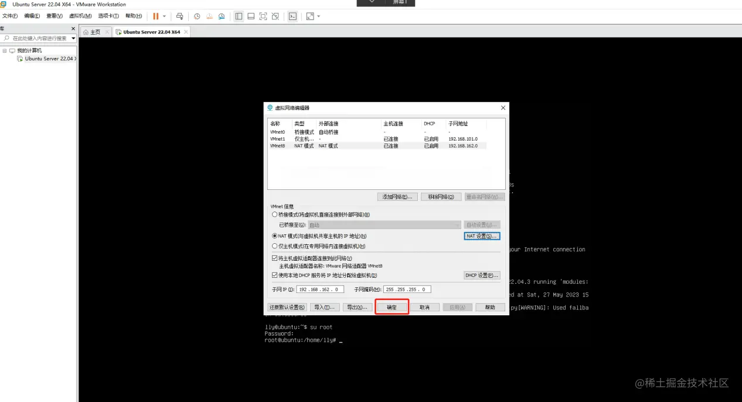Open the DHCP 设置(P)... button
The image size is (742, 402).
click(482, 275)
